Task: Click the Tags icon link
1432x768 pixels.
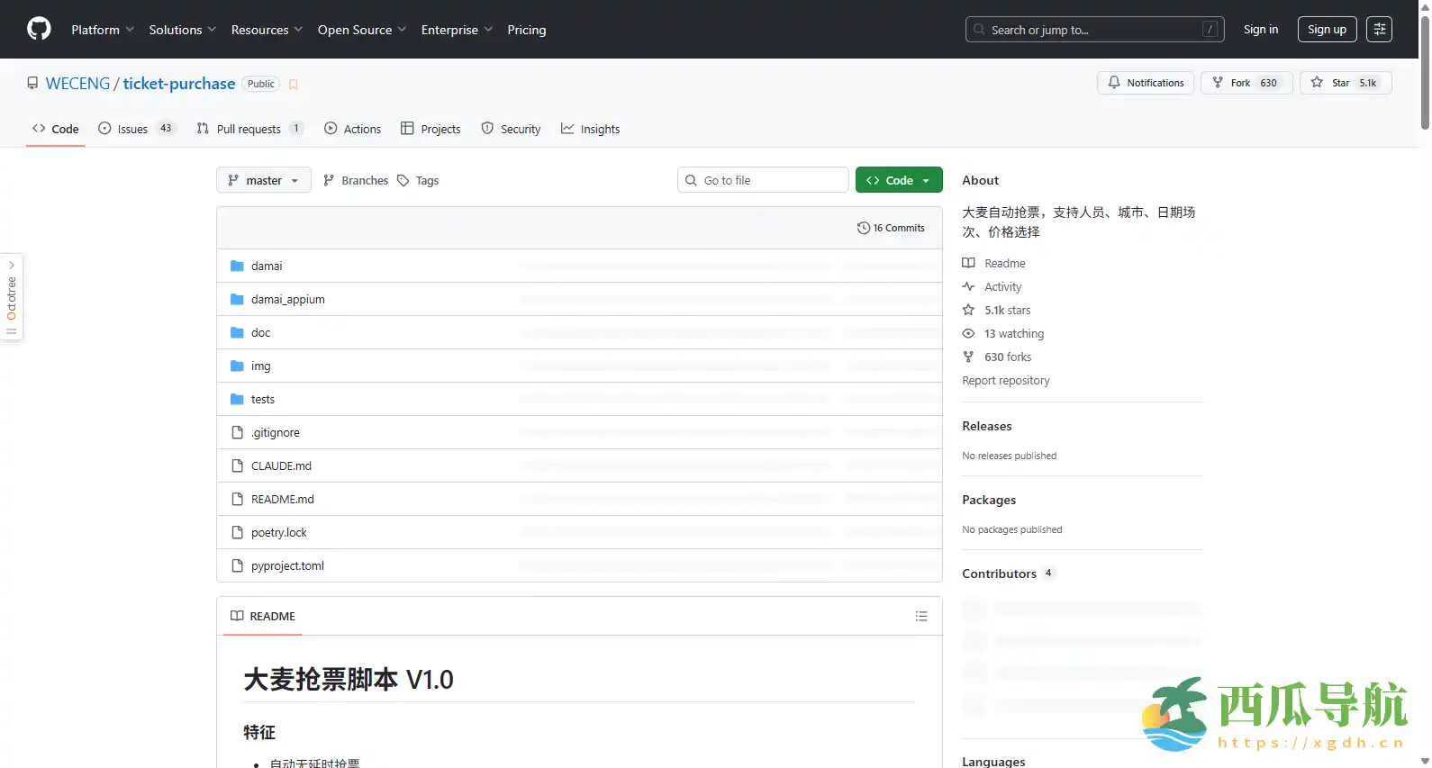Action: click(x=403, y=180)
